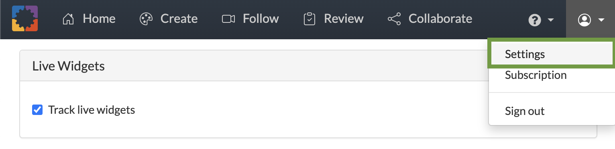This screenshot has width=615, height=149.
Task: Open the Create section text link
Action: 179,19
